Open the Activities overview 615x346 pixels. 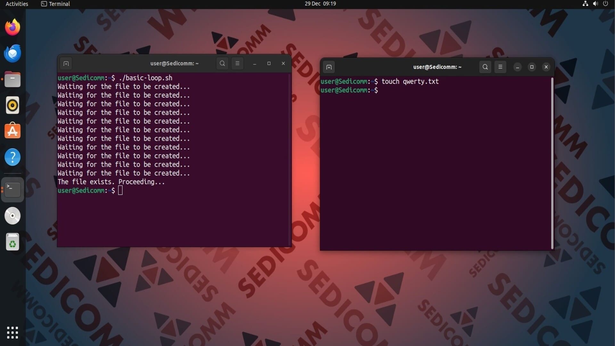(x=17, y=4)
